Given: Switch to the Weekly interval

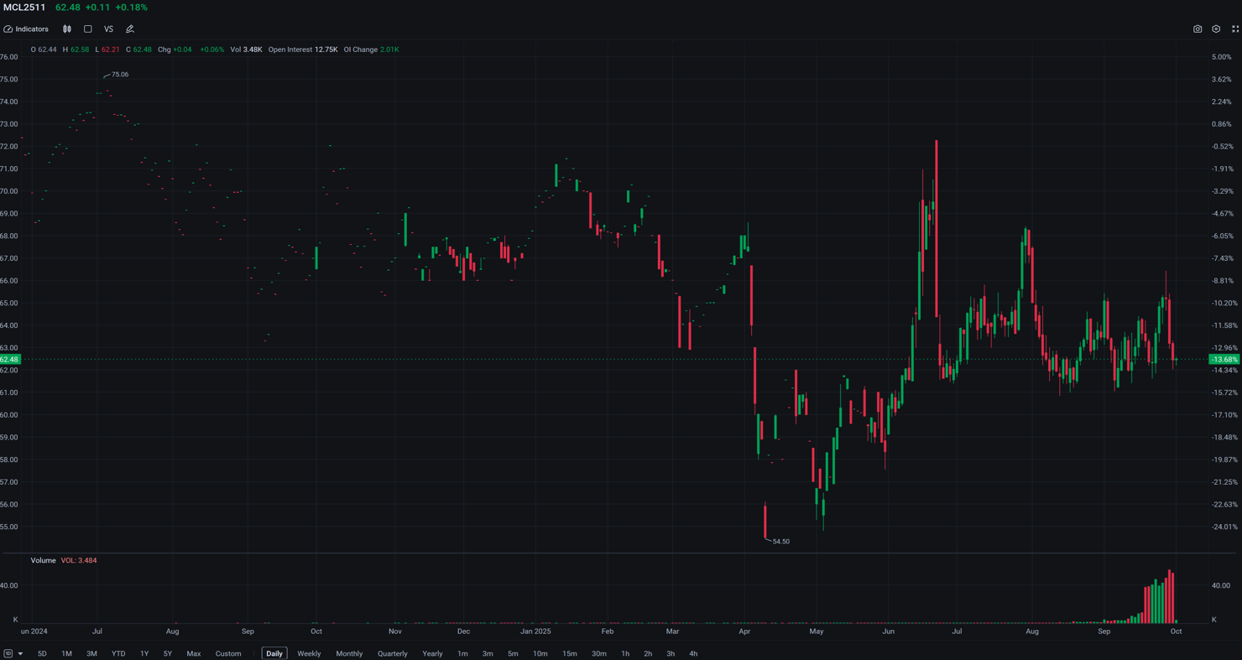Looking at the screenshot, I should point(309,653).
